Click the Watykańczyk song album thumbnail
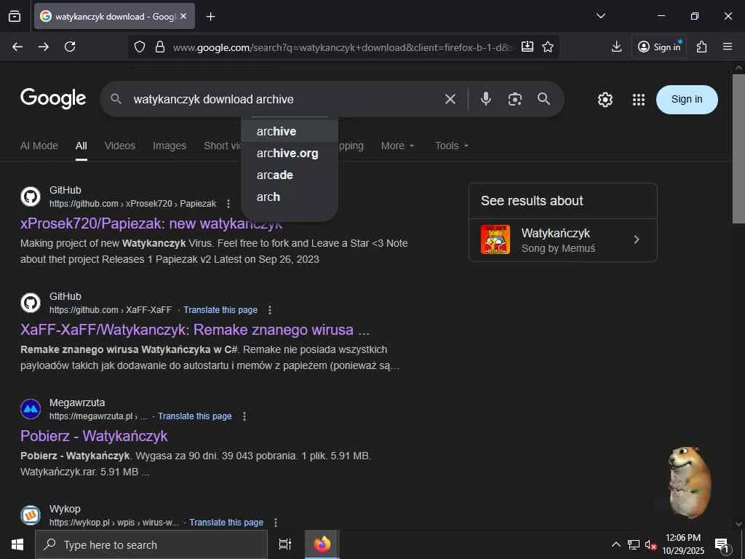The height and width of the screenshot is (559, 745). point(495,239)
